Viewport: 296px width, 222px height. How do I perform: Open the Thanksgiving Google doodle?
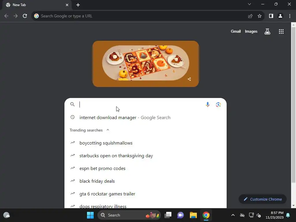[x=146, y=64]
